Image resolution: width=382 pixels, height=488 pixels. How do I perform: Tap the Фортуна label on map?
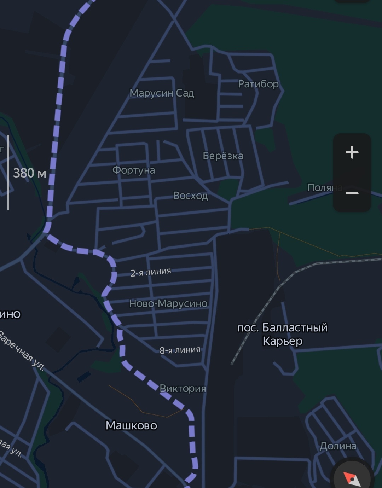pos(134,170)
